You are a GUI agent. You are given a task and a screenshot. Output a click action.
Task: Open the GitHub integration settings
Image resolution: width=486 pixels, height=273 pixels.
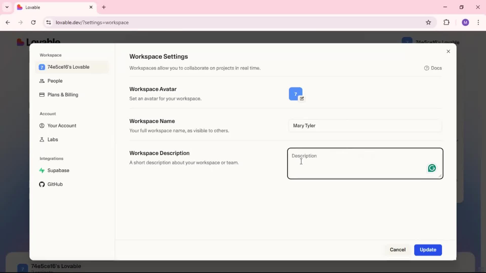pos(55,184)
